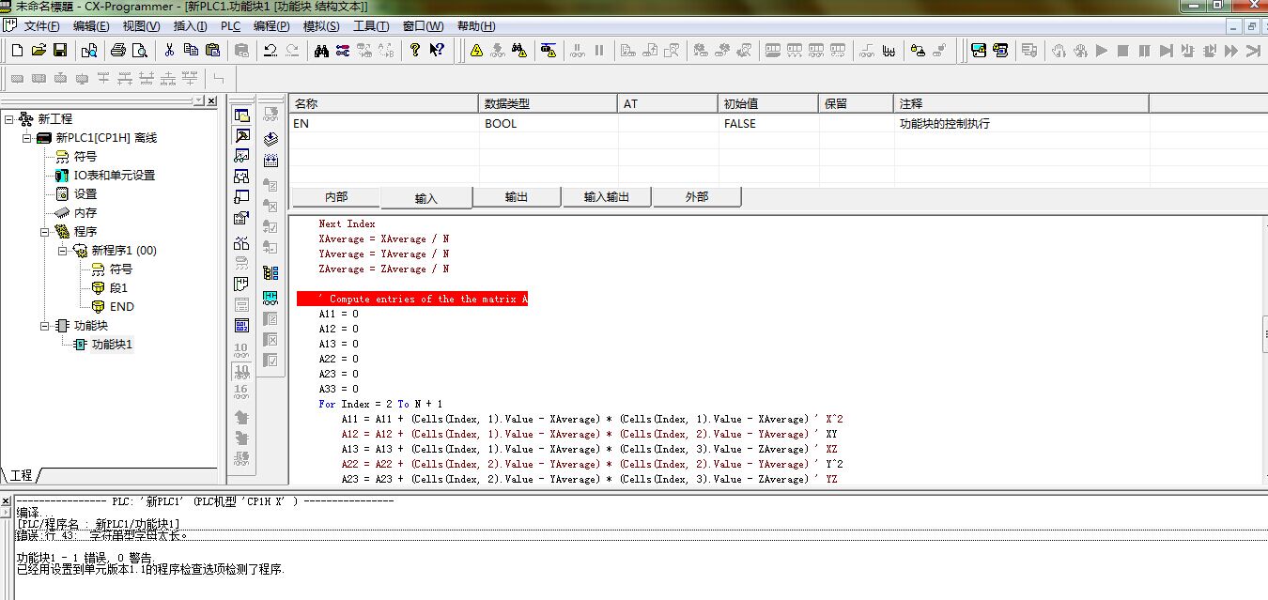This screenshot has height=600, width=1268.
Task: Click the New document icon
Action: [x=18, y=51]
